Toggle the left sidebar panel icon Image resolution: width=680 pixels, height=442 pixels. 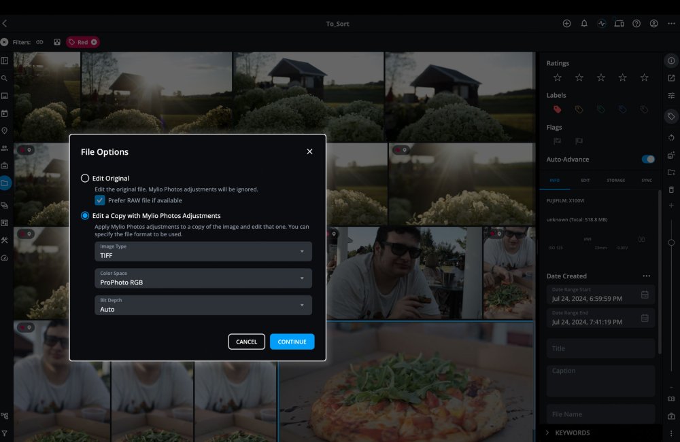point(5,60)
